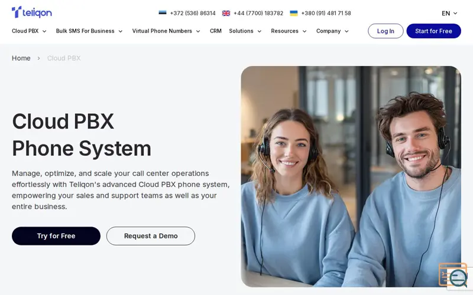
Task: Navigate to Home breadcrumb link
Action: [x=21, y=58]
